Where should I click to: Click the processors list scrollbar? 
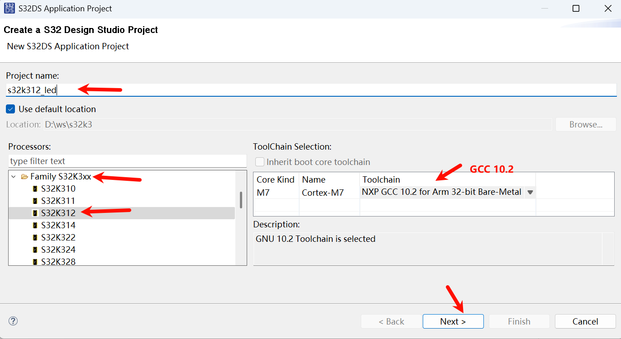click(x=241, y=199)
